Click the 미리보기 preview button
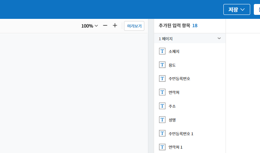 click(134, 26)
